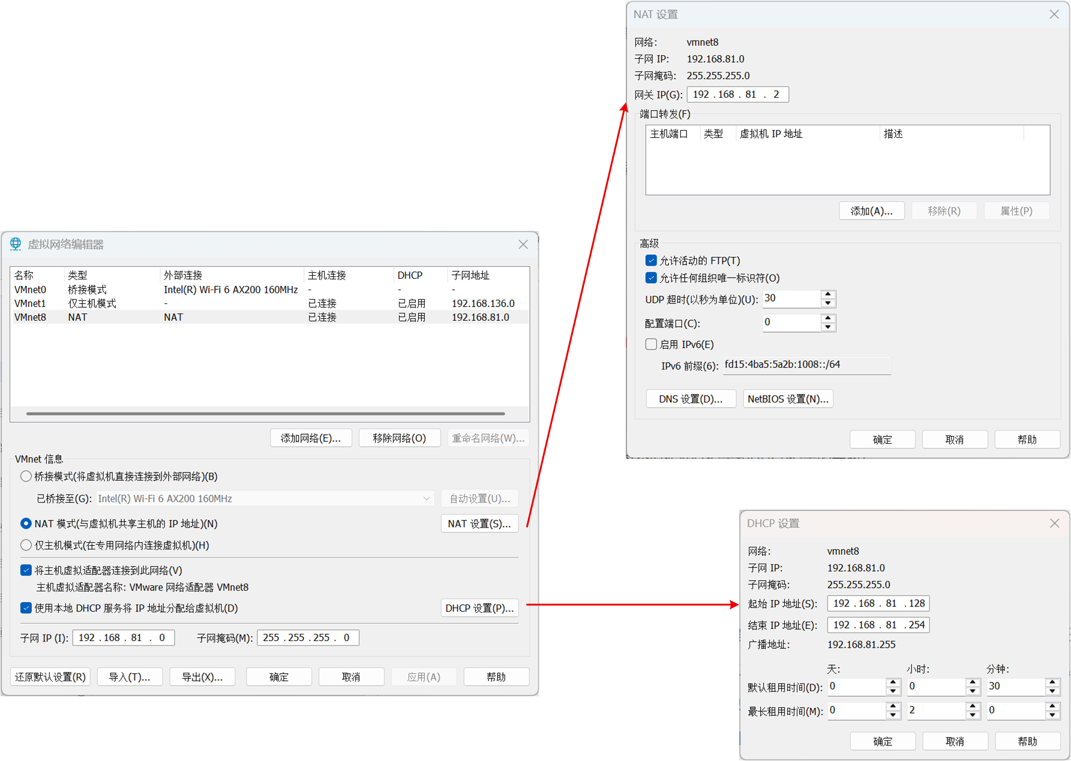Close the DHCP 设置 dialog
Viewport: 1071px width, 761px height.
(1054, 524)
